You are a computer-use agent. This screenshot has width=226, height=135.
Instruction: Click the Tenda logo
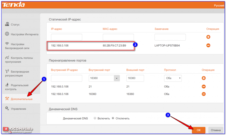coord(13,5)
